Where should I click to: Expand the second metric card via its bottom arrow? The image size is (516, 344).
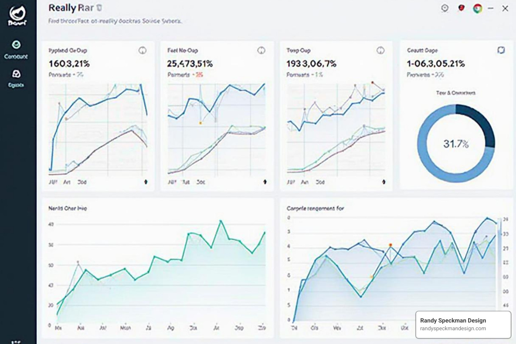tap(265, 182)
